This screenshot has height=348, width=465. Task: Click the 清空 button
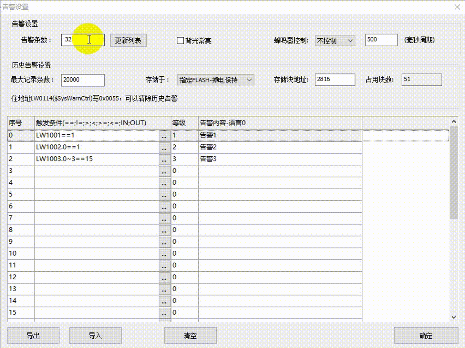tap(190, 335)
